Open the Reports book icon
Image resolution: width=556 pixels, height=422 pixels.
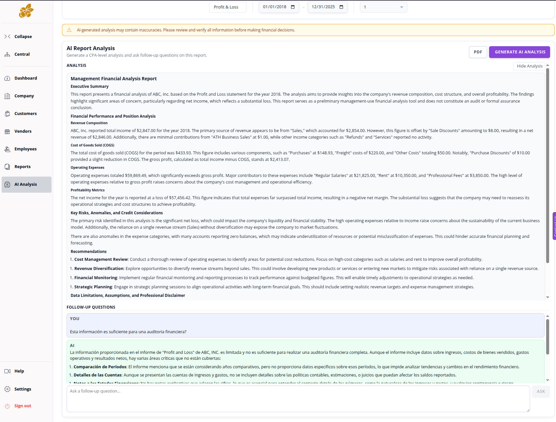[x=7, y=166]
